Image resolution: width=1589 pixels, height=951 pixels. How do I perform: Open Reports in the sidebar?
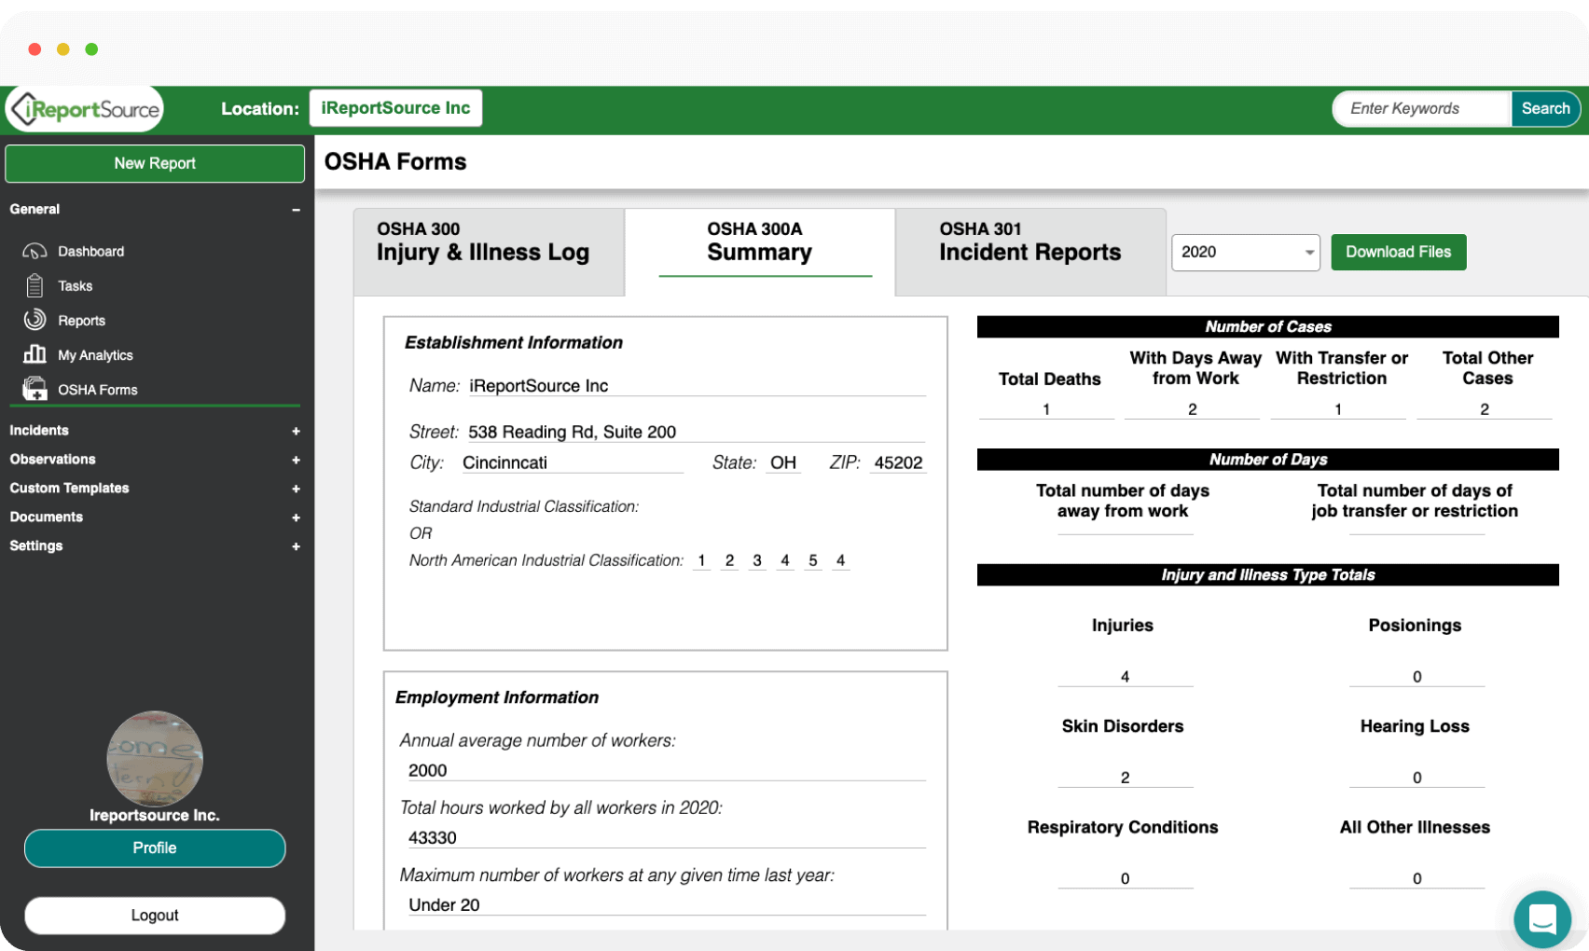pos(82,321)
